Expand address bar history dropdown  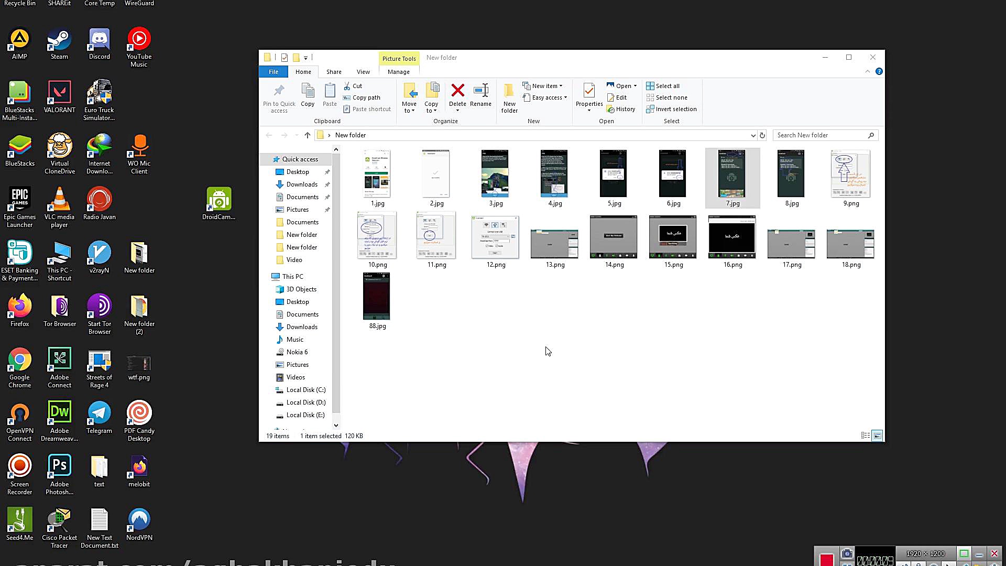753,135
